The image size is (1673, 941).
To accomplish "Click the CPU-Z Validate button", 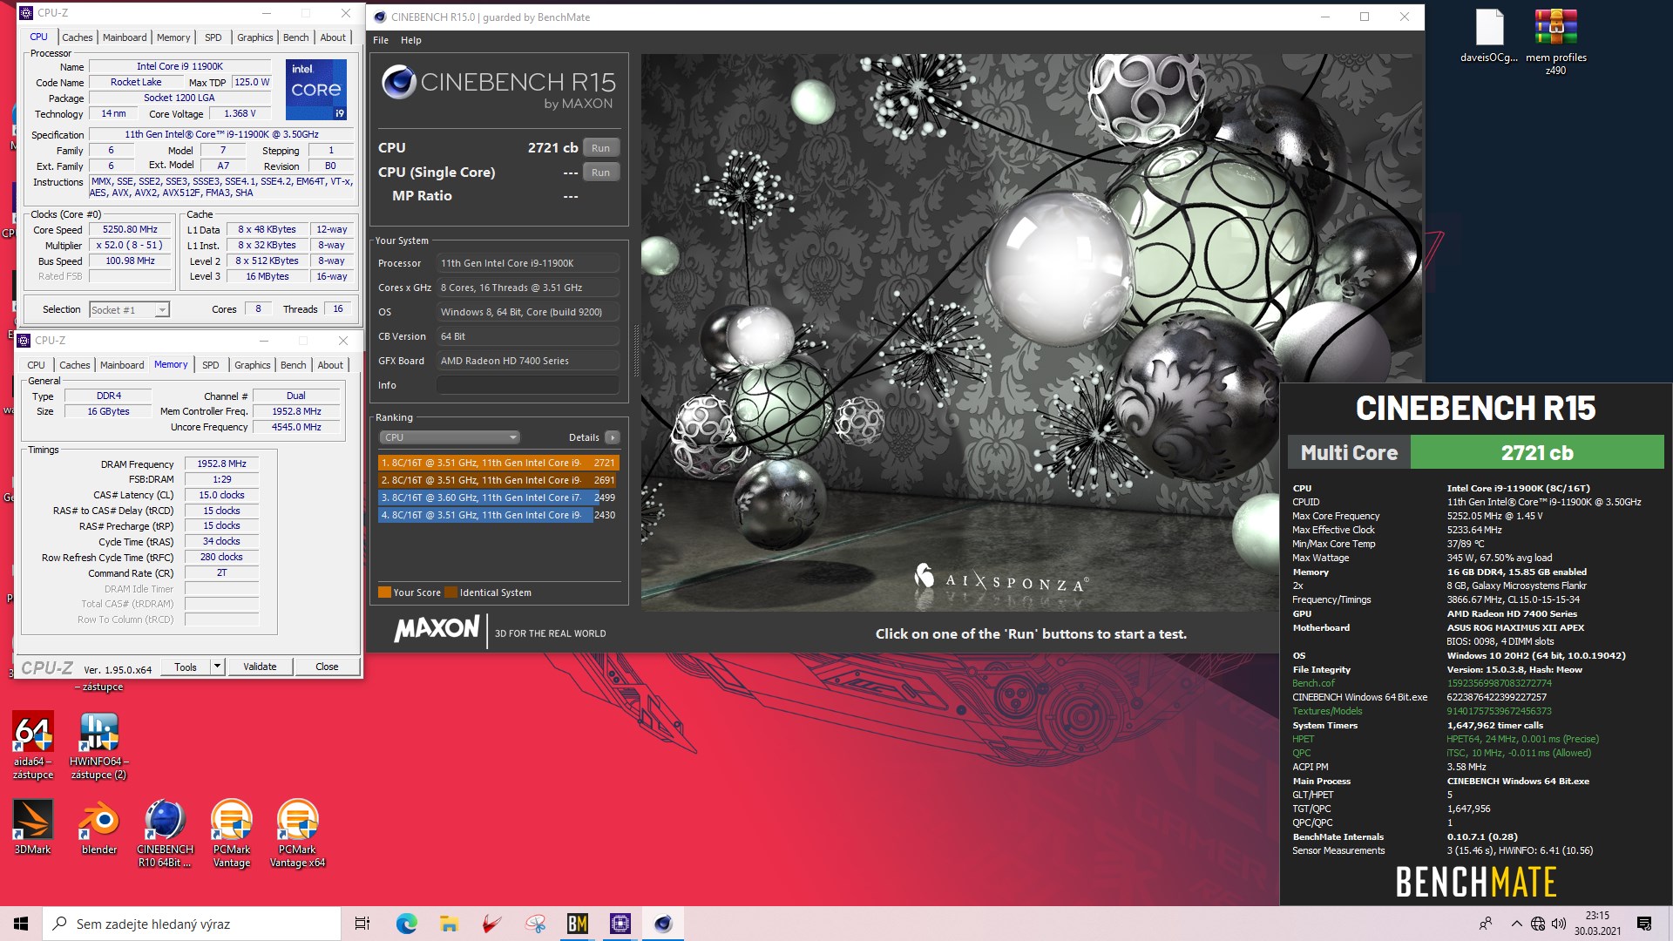I will click(260, 667).
